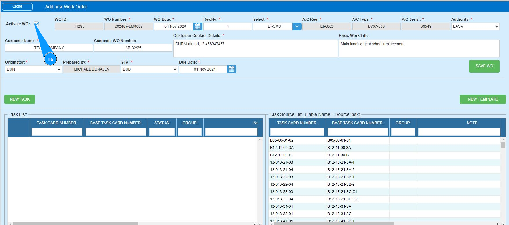
Task: Close the Add new Work Order form
Action: click(17, 6)
